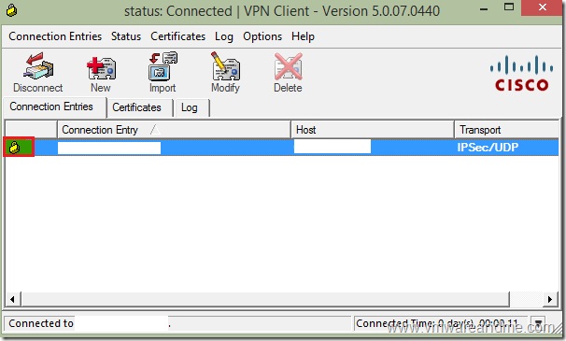Click the Cisco logo
566x341 pixels.
(x=521, y=73)
